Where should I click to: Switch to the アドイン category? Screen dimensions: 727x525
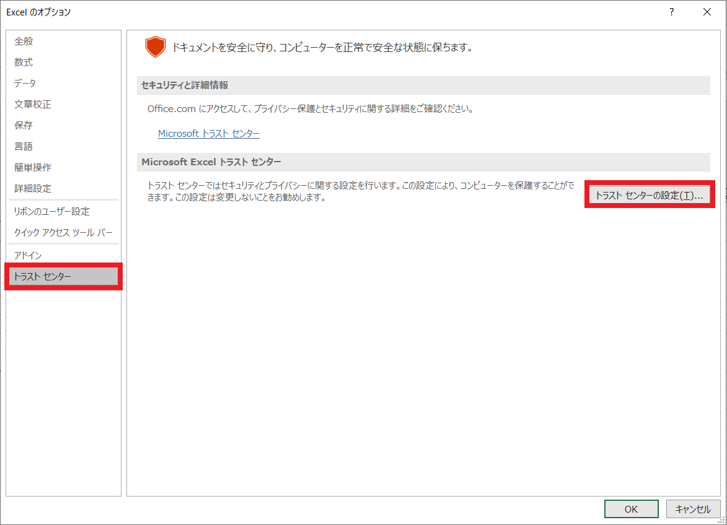click(28, 255)
